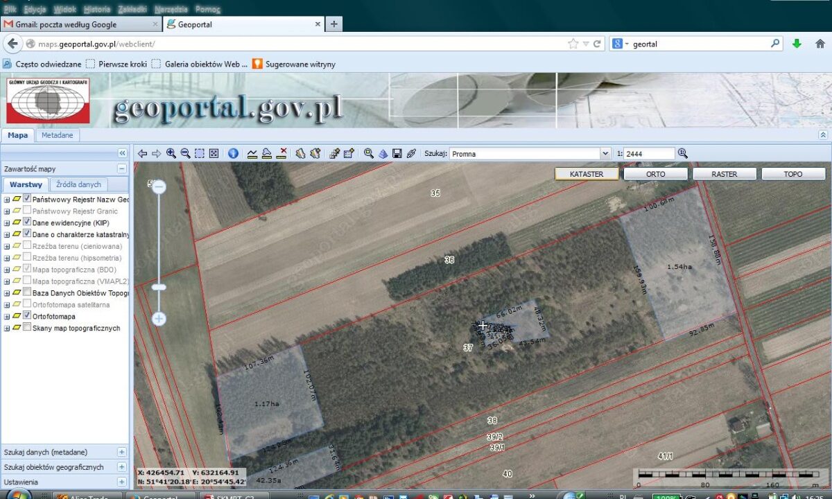Viewport: 832px width, 499px height.
Task: Click the floppy disk save icon
Action: click(x=397, y=154)
